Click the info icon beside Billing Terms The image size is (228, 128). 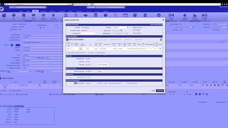pos(121,30)
